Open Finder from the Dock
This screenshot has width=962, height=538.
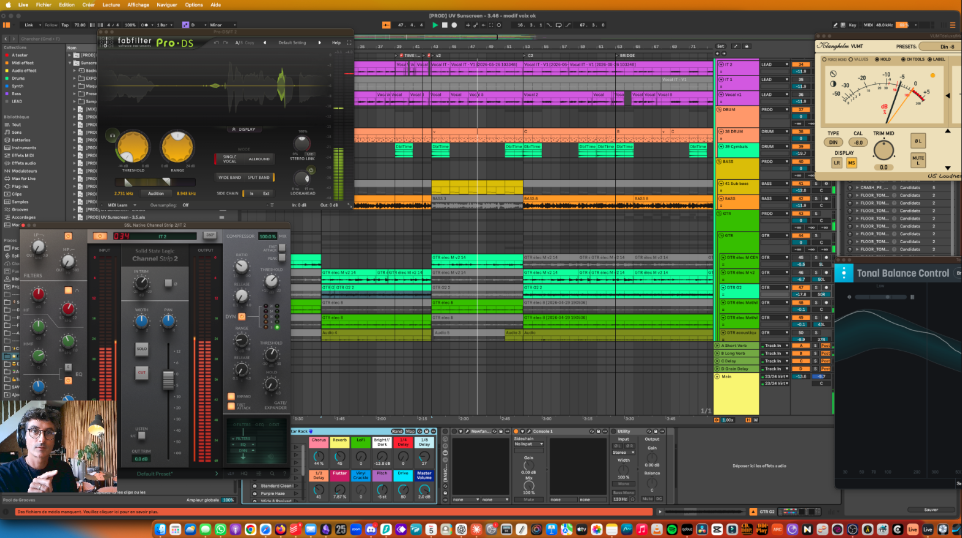(x=160, y=529)
